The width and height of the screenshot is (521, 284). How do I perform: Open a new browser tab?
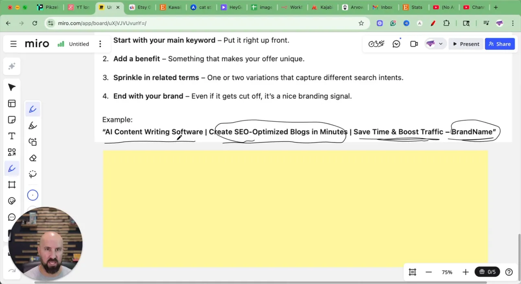(496, 7)
